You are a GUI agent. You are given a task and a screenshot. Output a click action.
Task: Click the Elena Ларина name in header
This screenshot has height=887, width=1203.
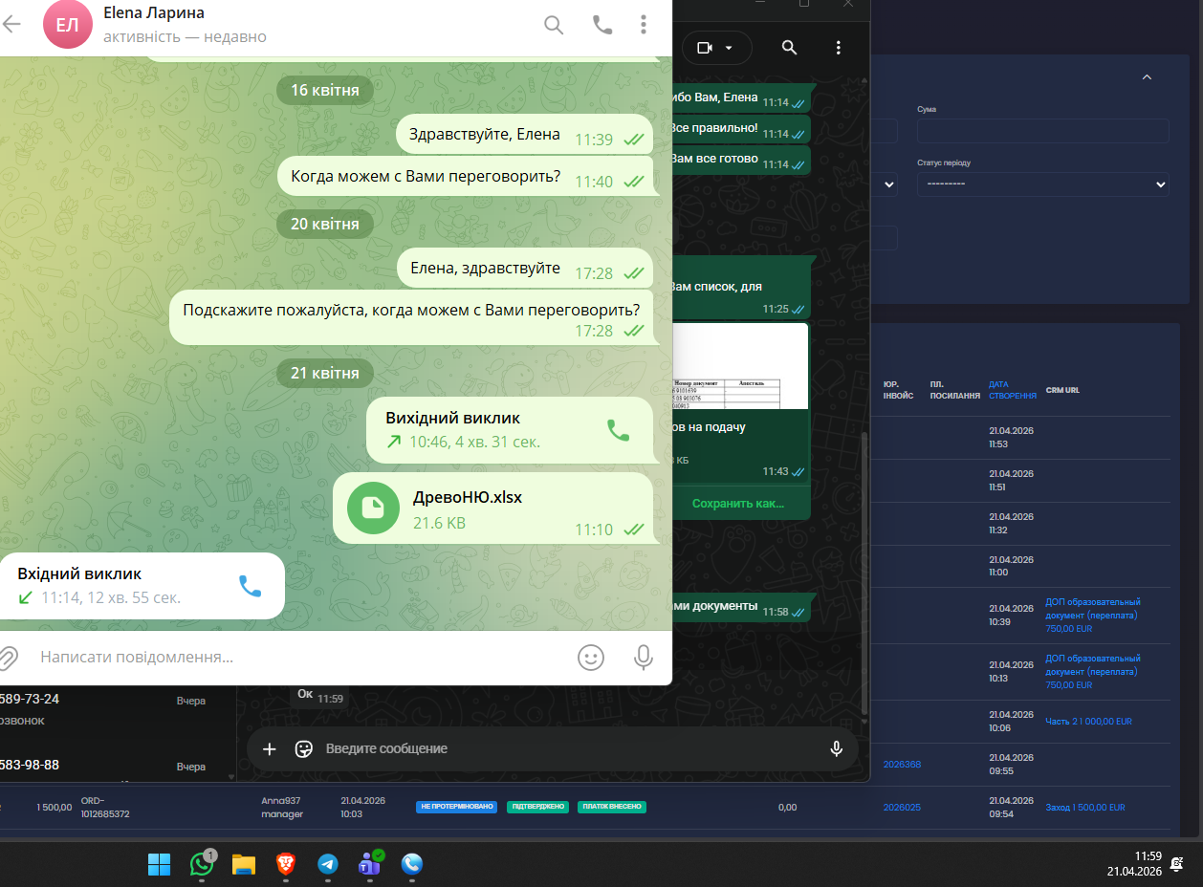[154, 13]
